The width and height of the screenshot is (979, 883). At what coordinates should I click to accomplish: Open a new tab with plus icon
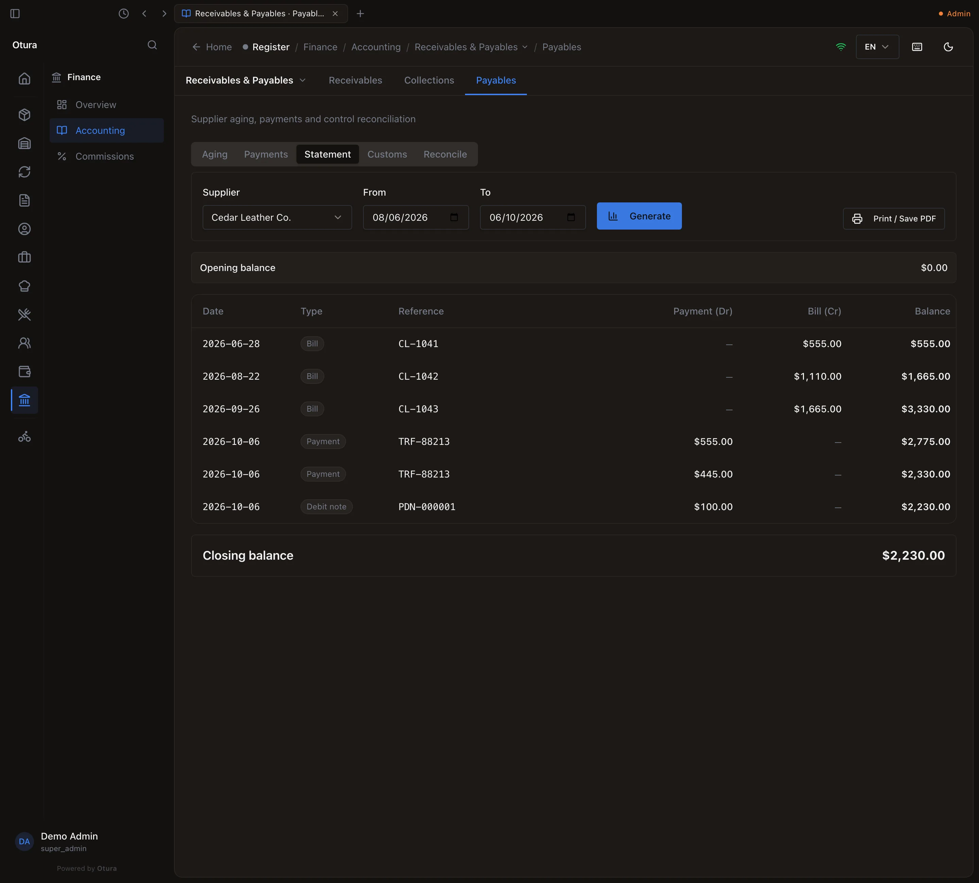coord(360,14)
